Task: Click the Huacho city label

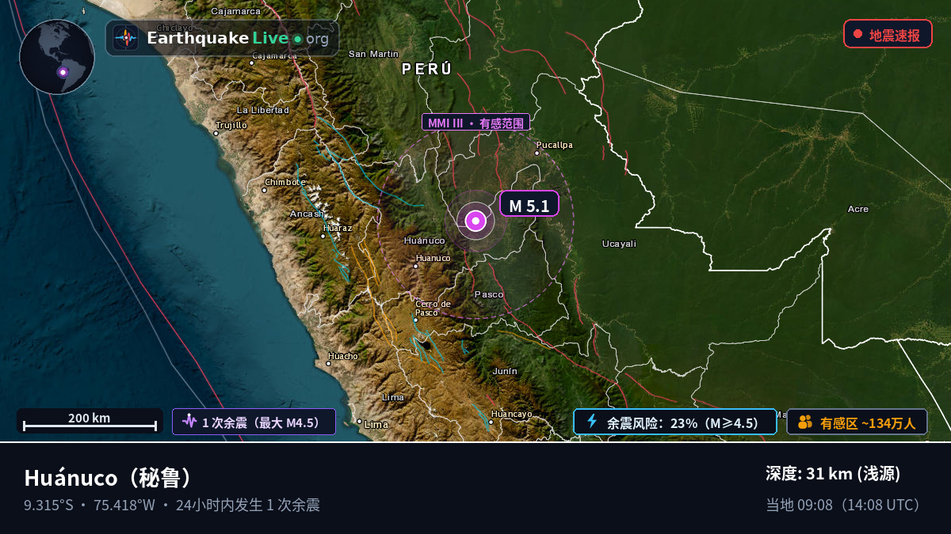Action: point(343,356)
